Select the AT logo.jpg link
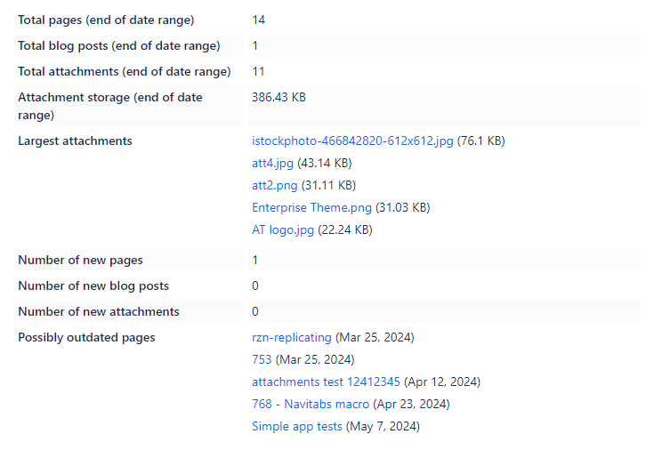The width and height of the screenshot is (646, 450). (x=283, y=229)
